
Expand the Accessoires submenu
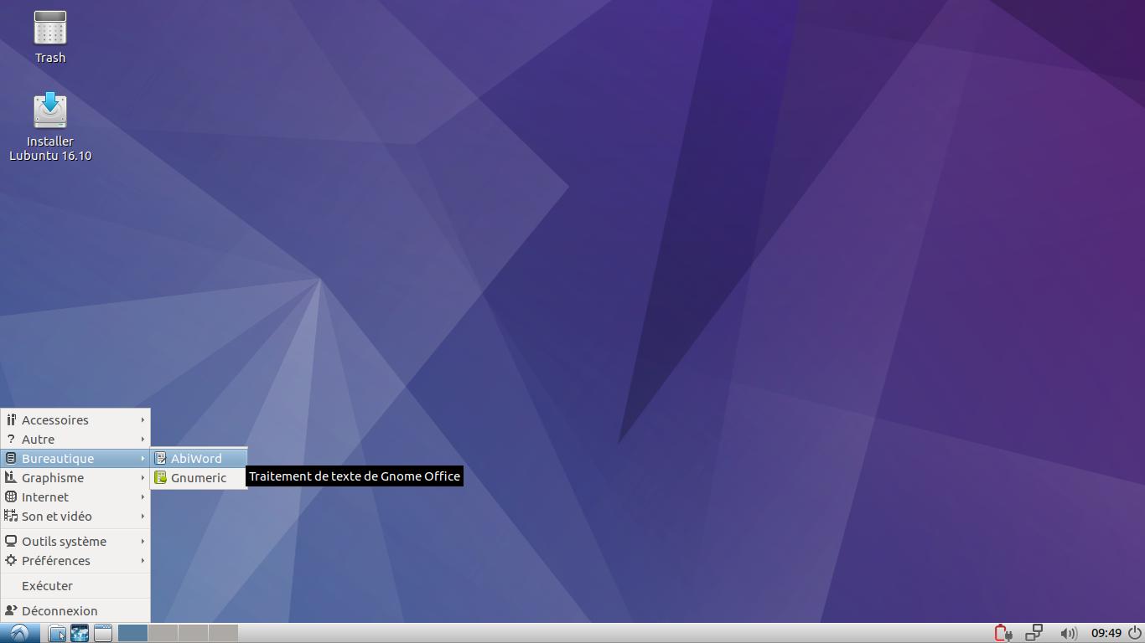point(75,419)
